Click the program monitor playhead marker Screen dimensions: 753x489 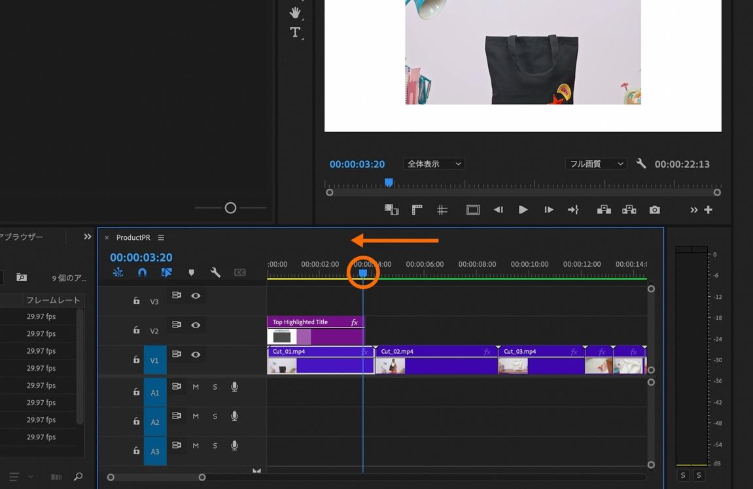pyautogui.click(x=389, y=182)
